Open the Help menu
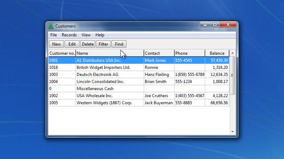 [100, 35]
